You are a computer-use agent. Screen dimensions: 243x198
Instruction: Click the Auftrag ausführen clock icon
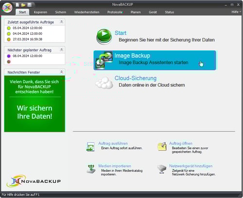click(x=90, y=147)
